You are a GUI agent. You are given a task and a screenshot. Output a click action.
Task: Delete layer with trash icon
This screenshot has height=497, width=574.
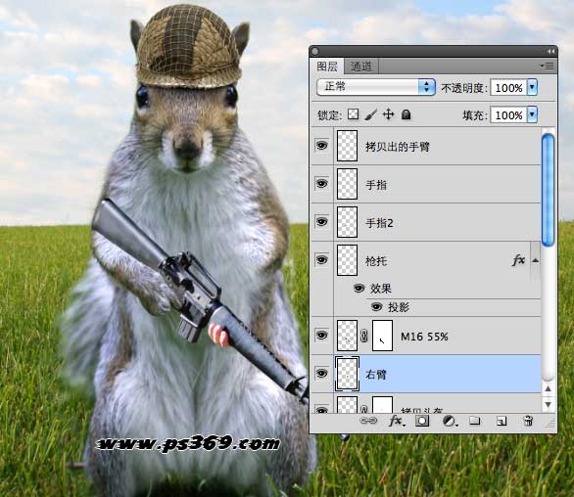coord(528,421)
